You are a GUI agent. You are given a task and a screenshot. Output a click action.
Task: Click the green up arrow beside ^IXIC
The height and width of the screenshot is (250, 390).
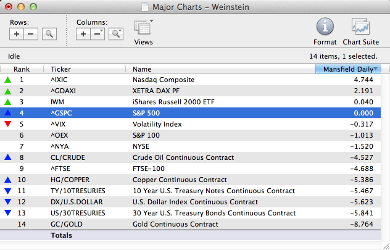pyautogui.click(x=7, y=80)
